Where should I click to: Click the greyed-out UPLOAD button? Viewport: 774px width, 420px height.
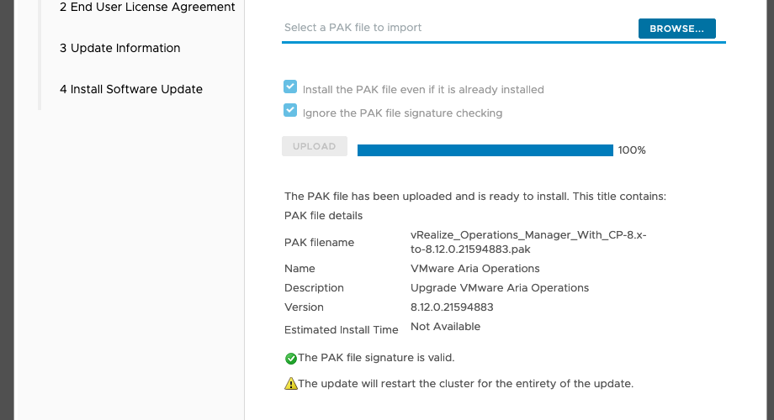click(315, 146)
